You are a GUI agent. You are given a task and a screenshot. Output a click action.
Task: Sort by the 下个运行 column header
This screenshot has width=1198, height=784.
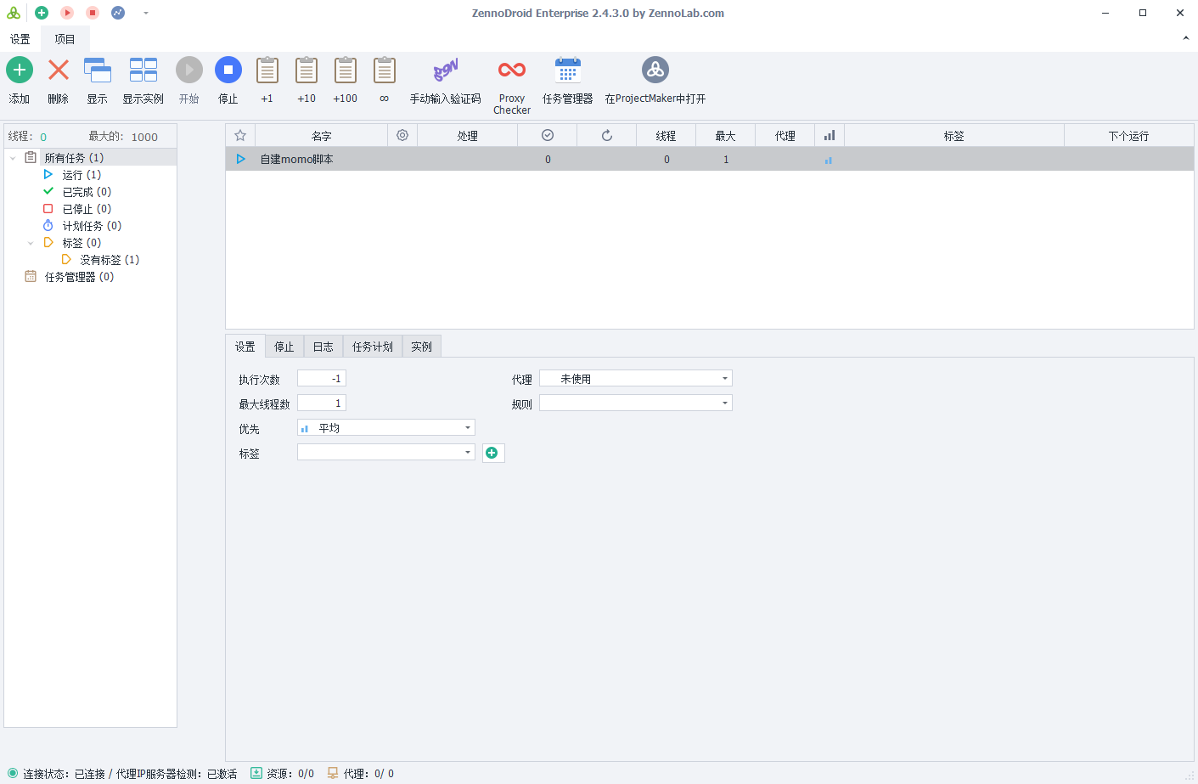click(1129, 136)
